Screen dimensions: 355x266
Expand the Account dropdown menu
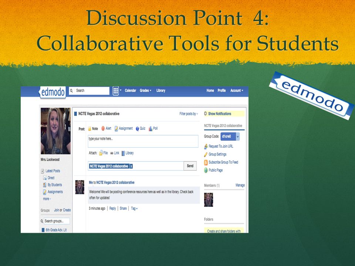pyautogui.click(x=237, y=91)
